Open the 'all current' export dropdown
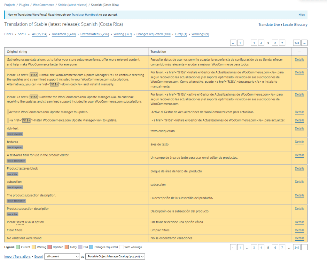This screenshot has width=327, height=265. [62, 256]
